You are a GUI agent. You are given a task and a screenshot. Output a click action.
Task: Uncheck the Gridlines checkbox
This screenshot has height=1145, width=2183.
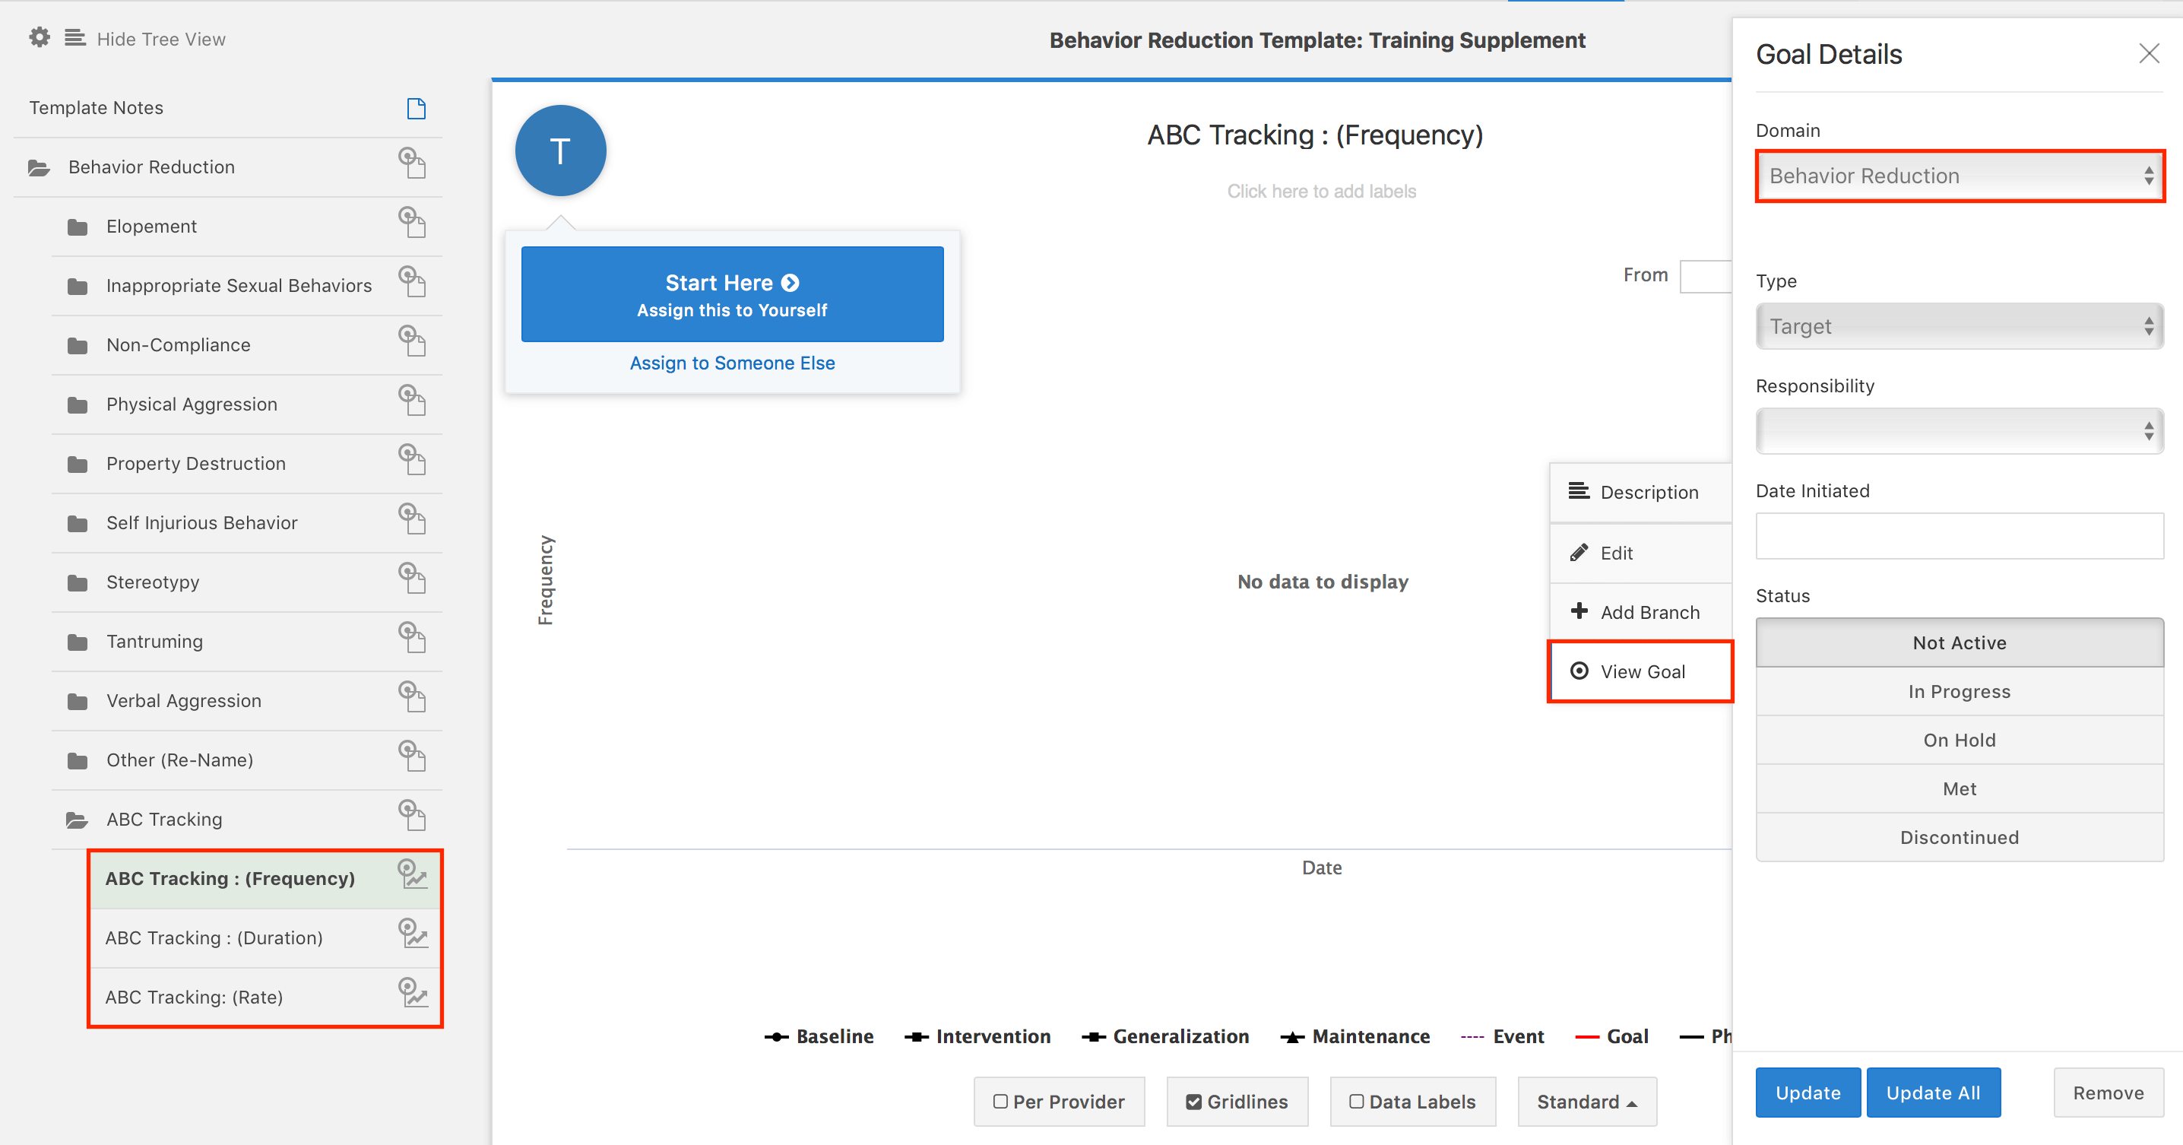pos(1193,1102)
